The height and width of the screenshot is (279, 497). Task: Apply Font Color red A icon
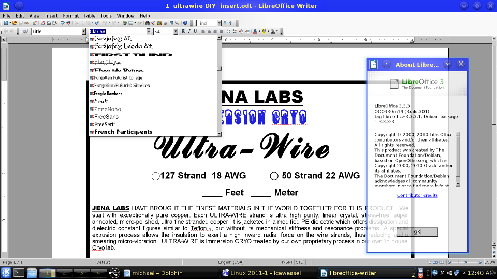click(x=255, y=32)
